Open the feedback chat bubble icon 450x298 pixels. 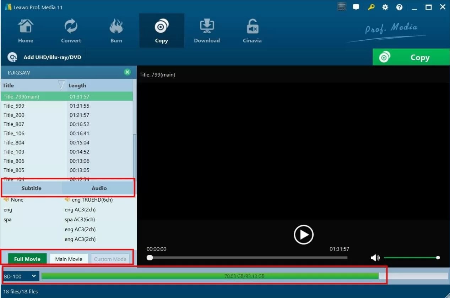tap(356, 7)
